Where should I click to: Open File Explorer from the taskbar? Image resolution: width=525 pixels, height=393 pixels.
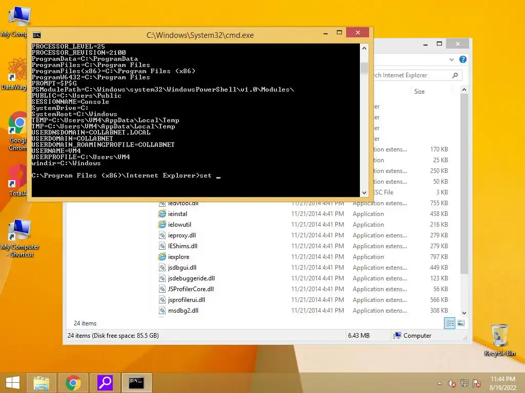tap(42, 383)
